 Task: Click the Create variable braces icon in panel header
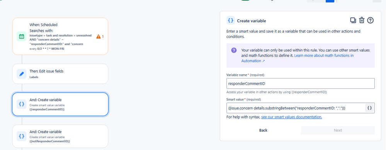(x=231, y=21)
